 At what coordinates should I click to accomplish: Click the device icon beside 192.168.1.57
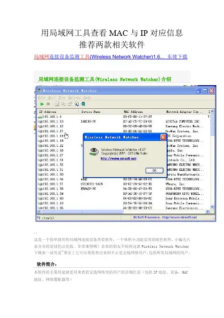pos(40,184)
